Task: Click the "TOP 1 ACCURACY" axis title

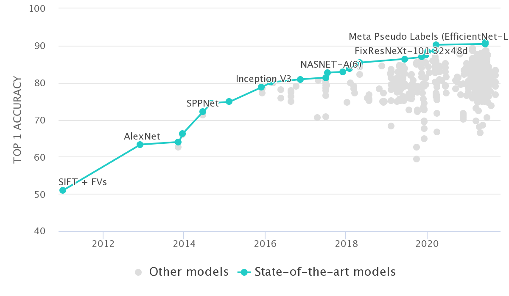Action: coord(17,119)
